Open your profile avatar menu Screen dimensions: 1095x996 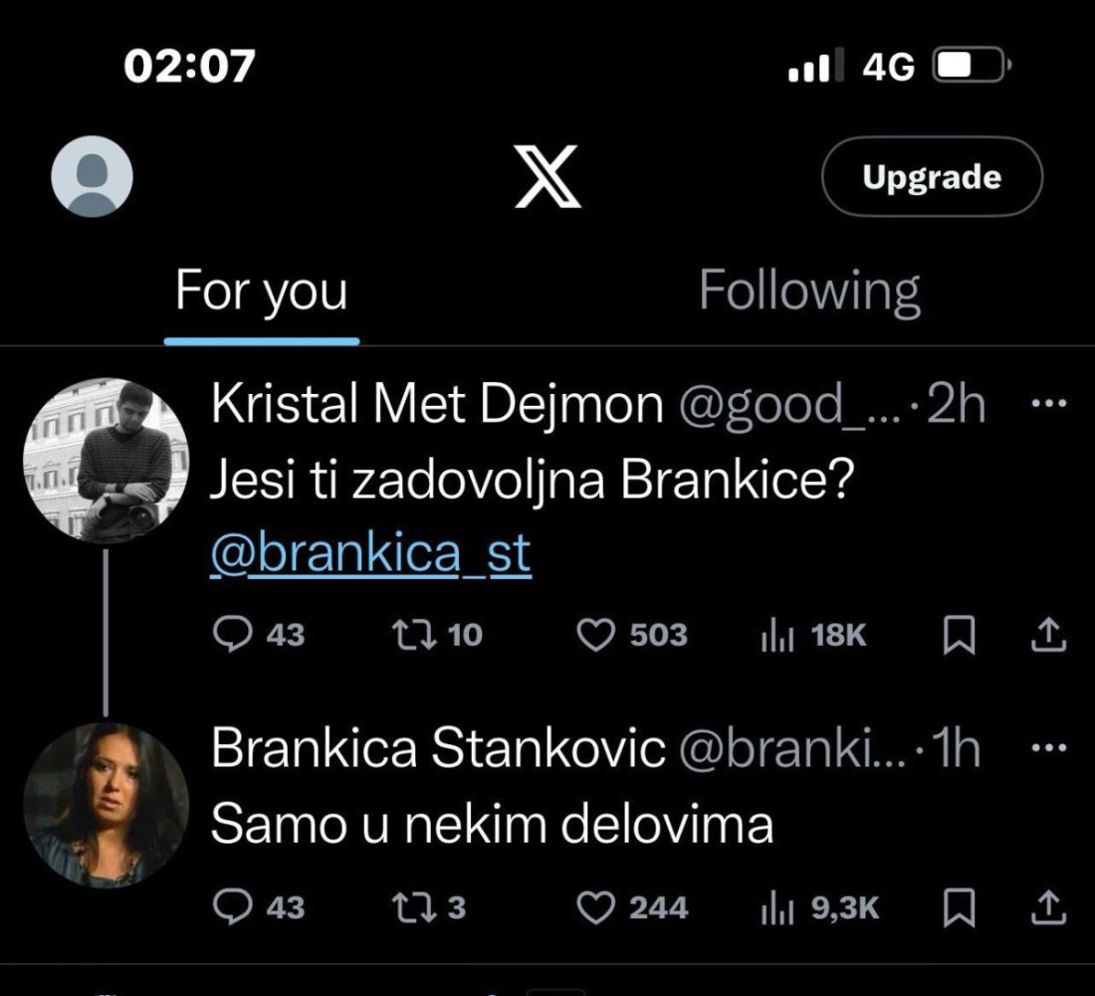90,178
